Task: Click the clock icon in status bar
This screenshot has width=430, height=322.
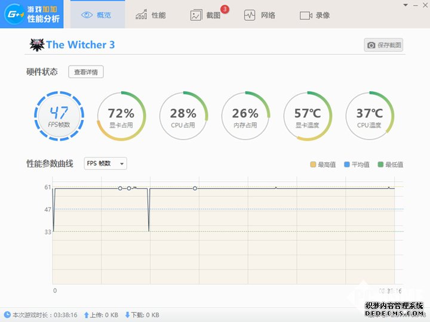Action: coord(7,315)
